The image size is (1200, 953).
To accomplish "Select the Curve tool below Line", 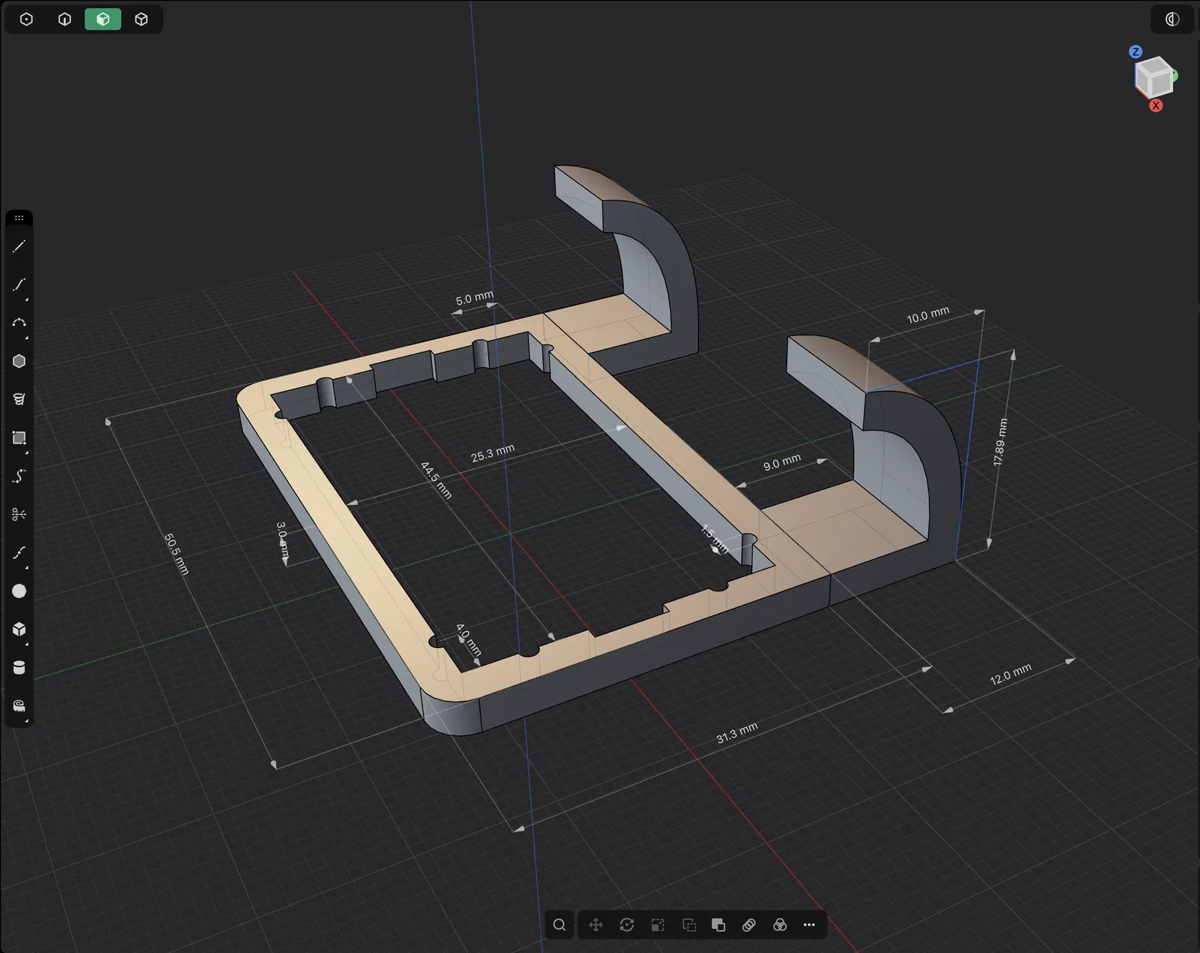I will pyautogui.click(x=19, y=284).
